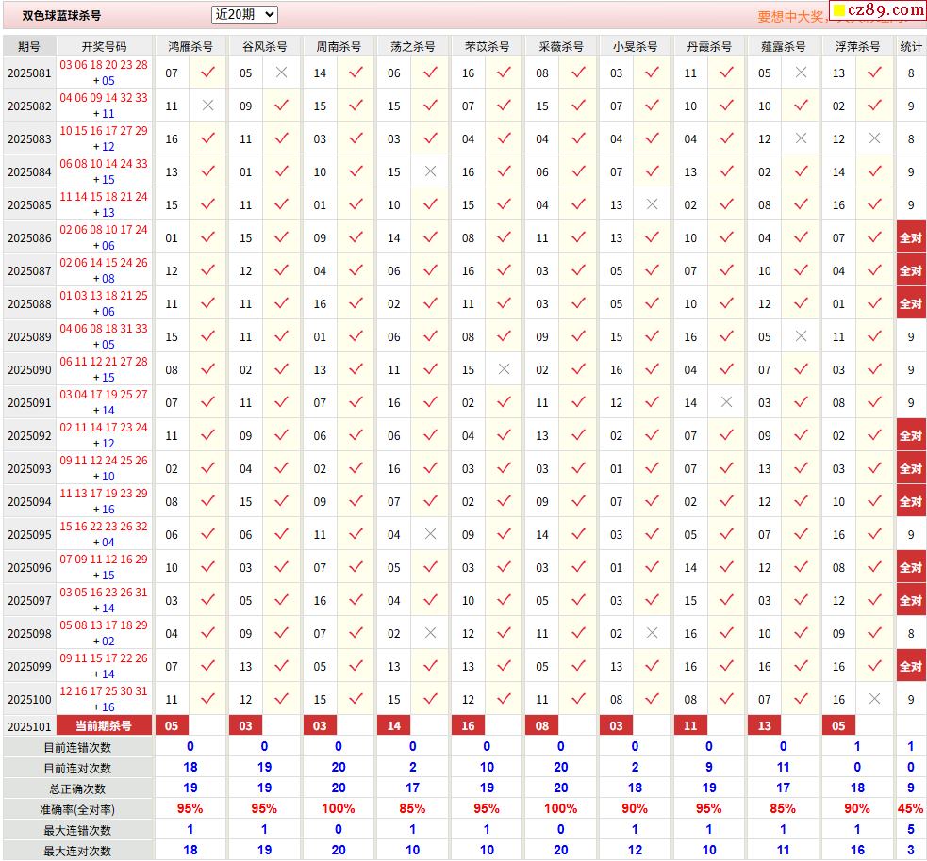Select the current-period 05 badge under 鸿雁杀号
The width and height of the screenshot is (927, 861).
tap(172, 725)
